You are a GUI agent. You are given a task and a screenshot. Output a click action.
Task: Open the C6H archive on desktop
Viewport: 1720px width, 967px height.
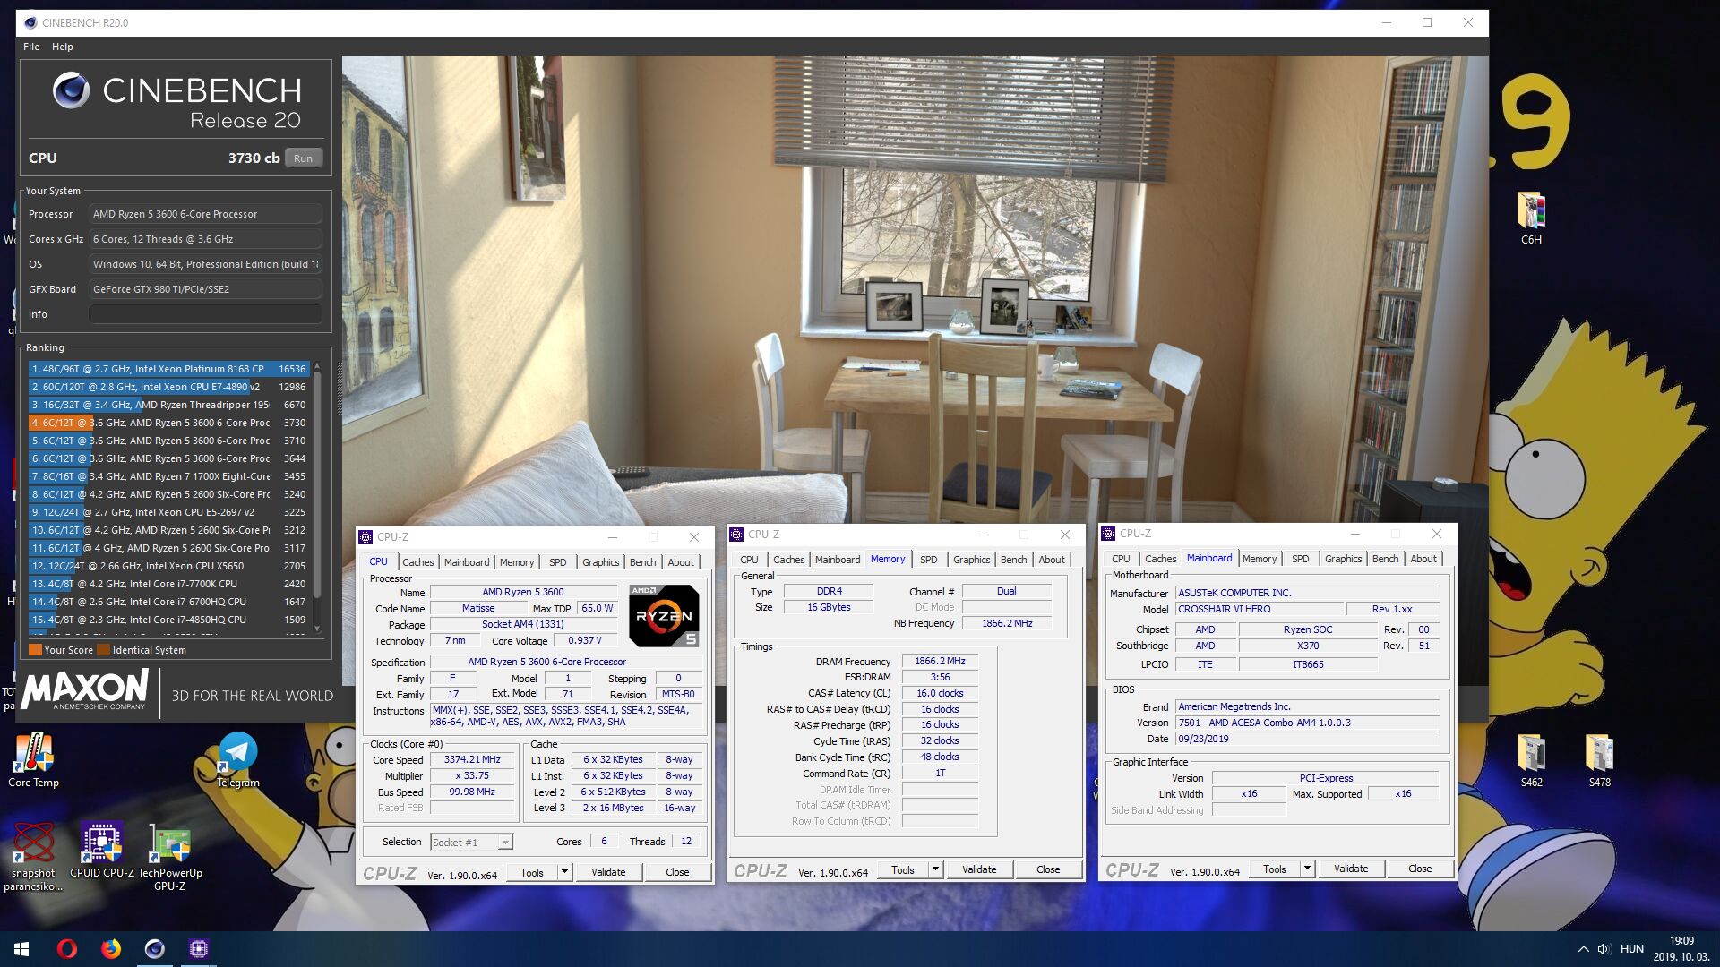[x=1531, y=218]
